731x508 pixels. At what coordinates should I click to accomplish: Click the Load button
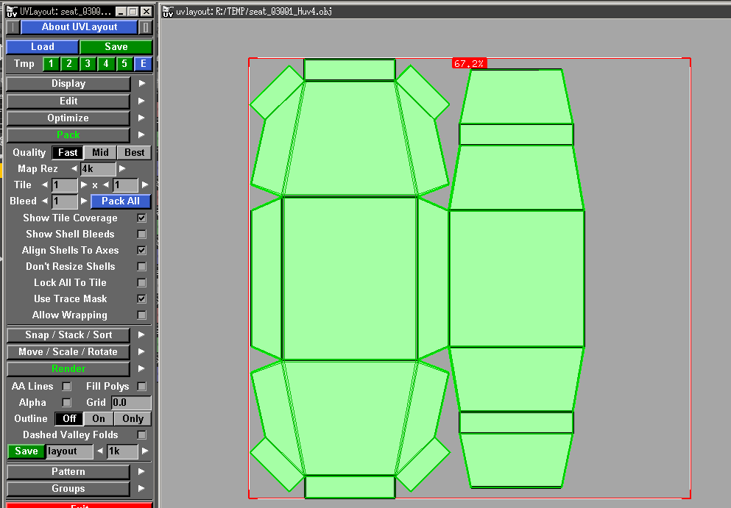(43, 46)
